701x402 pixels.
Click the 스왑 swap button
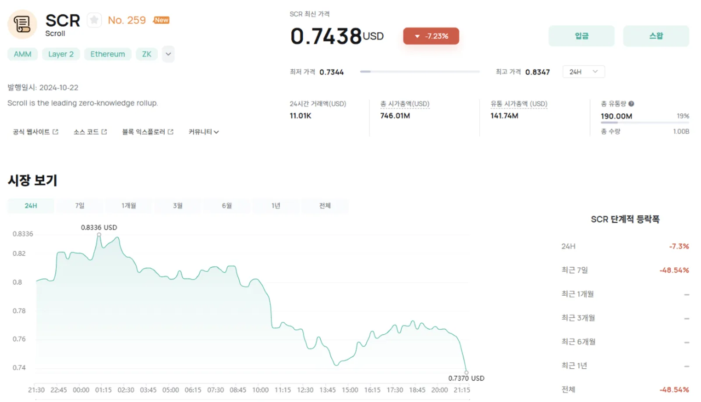tap(656, 36)
